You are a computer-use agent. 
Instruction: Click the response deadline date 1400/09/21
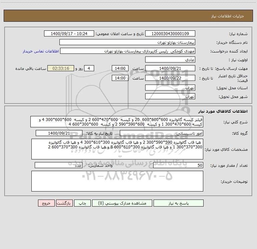[170, 68]
